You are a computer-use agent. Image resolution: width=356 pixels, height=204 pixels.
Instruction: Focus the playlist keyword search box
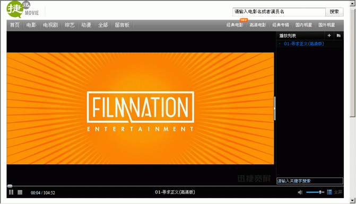[310, 181]
